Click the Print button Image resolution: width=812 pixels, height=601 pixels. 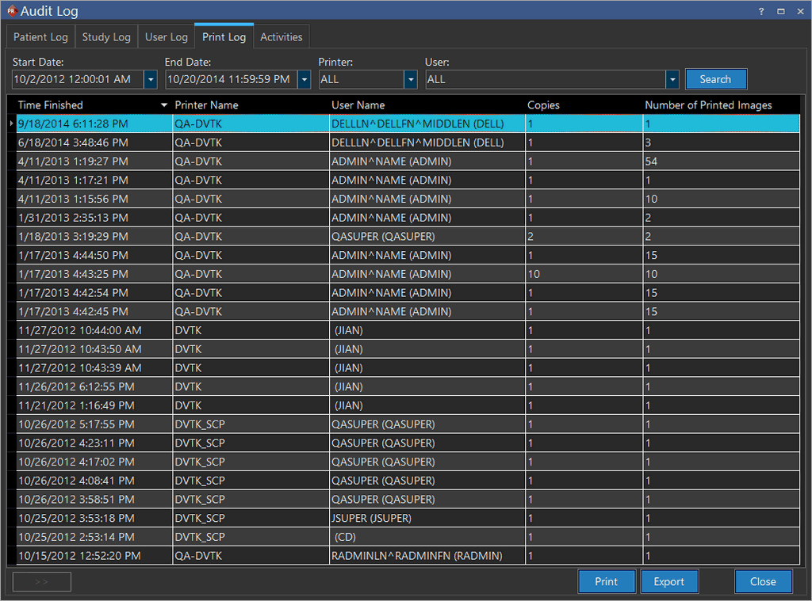click(x=607, y=581)
